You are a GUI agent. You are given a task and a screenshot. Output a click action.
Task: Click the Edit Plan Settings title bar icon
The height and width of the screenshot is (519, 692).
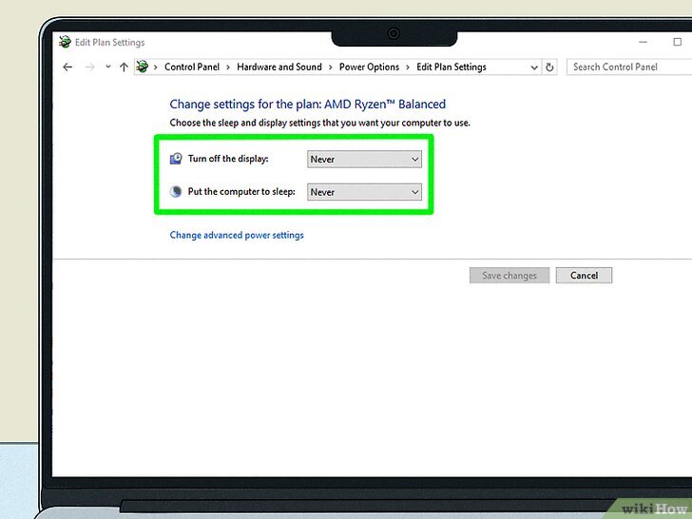click(x=65, y=42)
